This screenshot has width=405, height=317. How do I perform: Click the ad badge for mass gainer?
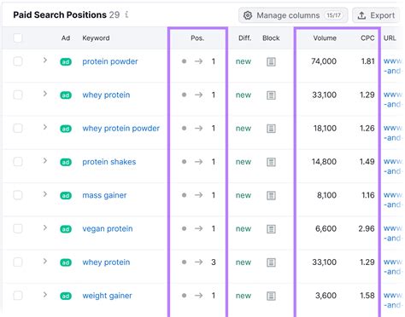coord(66,195)
